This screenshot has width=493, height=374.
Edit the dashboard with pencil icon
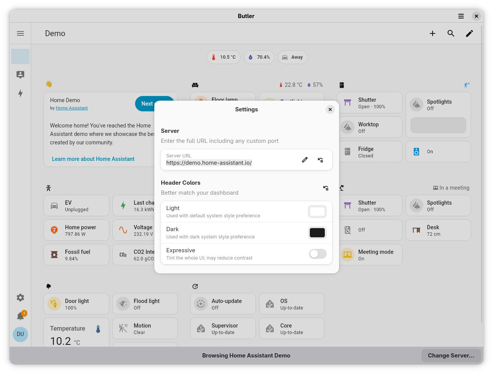[470, 33]
